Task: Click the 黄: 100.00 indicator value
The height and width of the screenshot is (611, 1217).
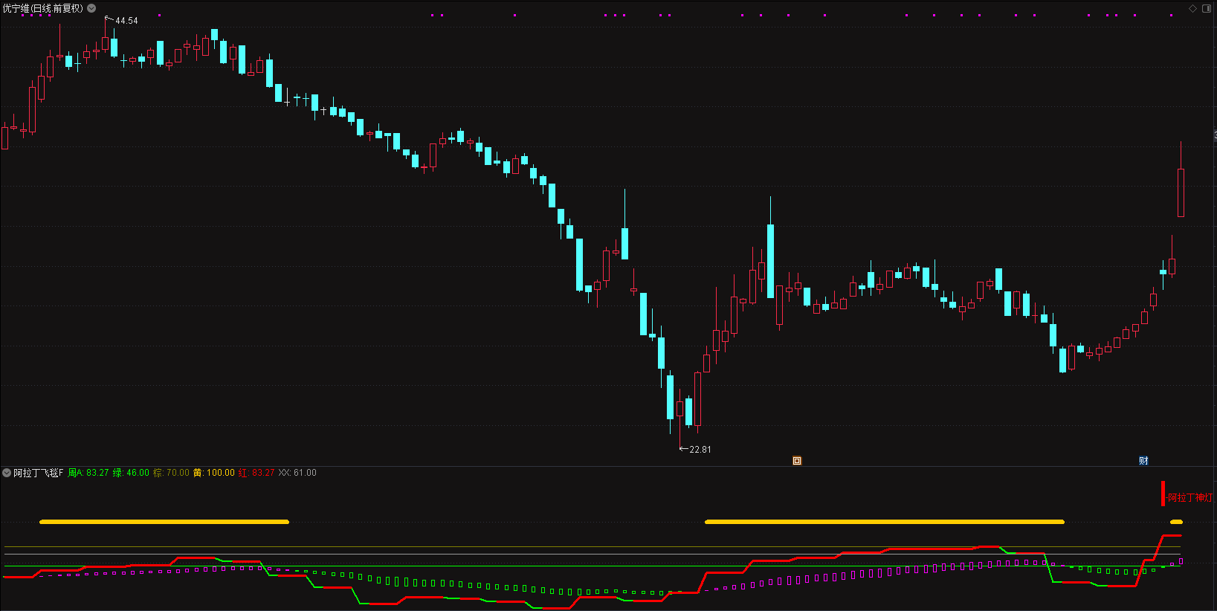Action: point(214,473)
